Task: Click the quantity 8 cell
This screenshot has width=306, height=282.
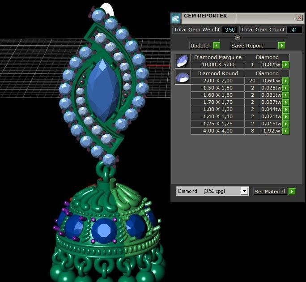Action: coord(252,131)
